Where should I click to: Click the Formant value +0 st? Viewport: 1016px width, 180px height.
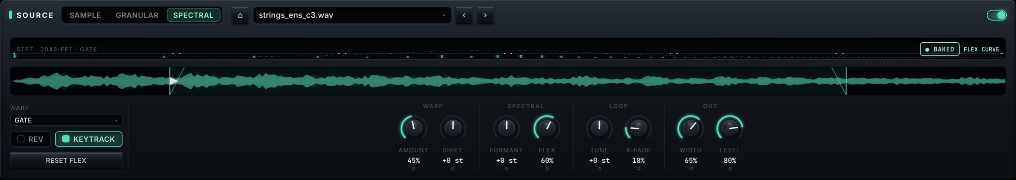[x=506, y=161]
